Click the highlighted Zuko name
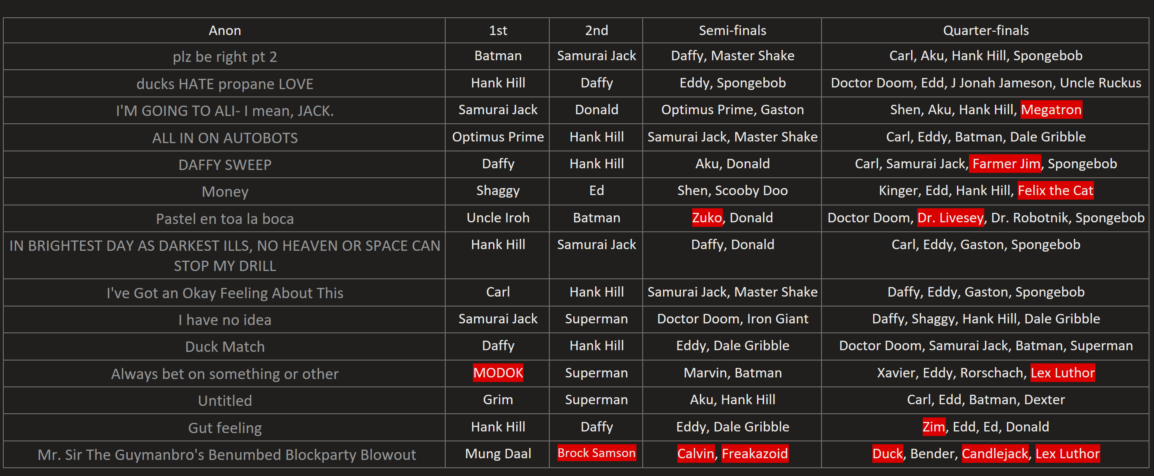Image resolution: width=1154 pixels, height=476 pixels. pyautogui.click(x=706, y=218)
